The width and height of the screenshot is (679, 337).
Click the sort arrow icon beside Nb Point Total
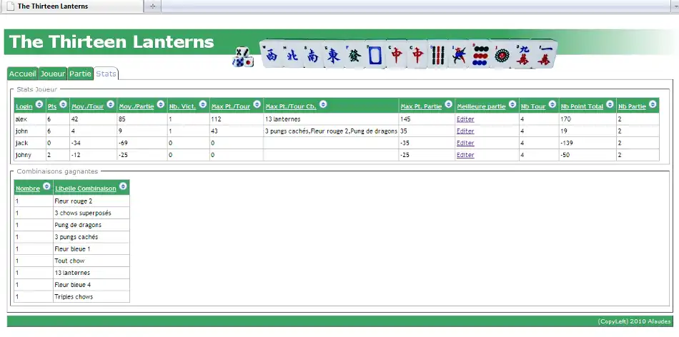click(610, 104)
